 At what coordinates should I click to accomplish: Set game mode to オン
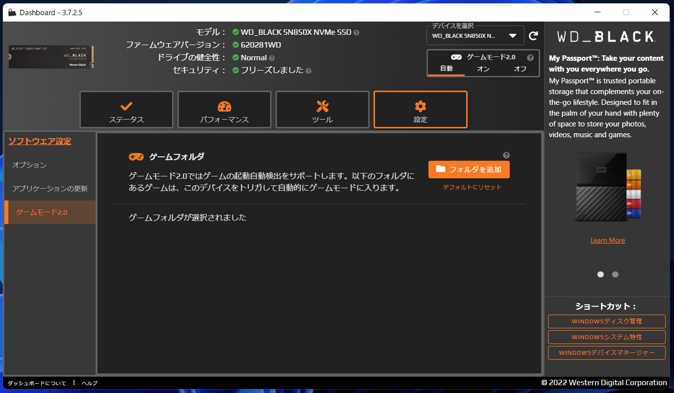coord(483,69)
